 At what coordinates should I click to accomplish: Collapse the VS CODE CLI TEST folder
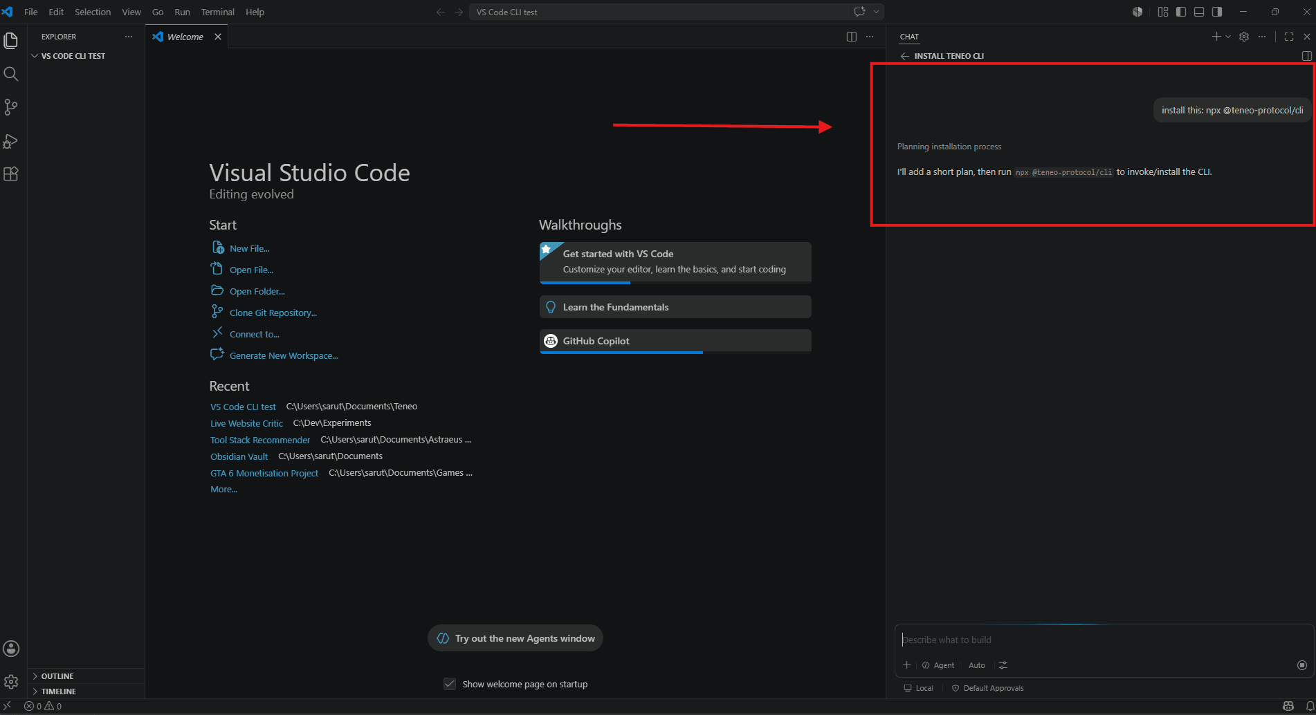(73, 56)
